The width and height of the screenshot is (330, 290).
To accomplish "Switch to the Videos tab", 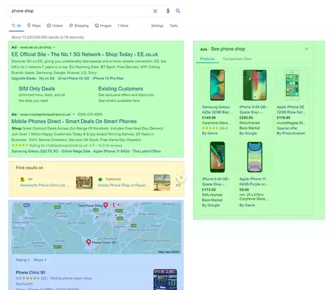I will (x=54, y=26).
